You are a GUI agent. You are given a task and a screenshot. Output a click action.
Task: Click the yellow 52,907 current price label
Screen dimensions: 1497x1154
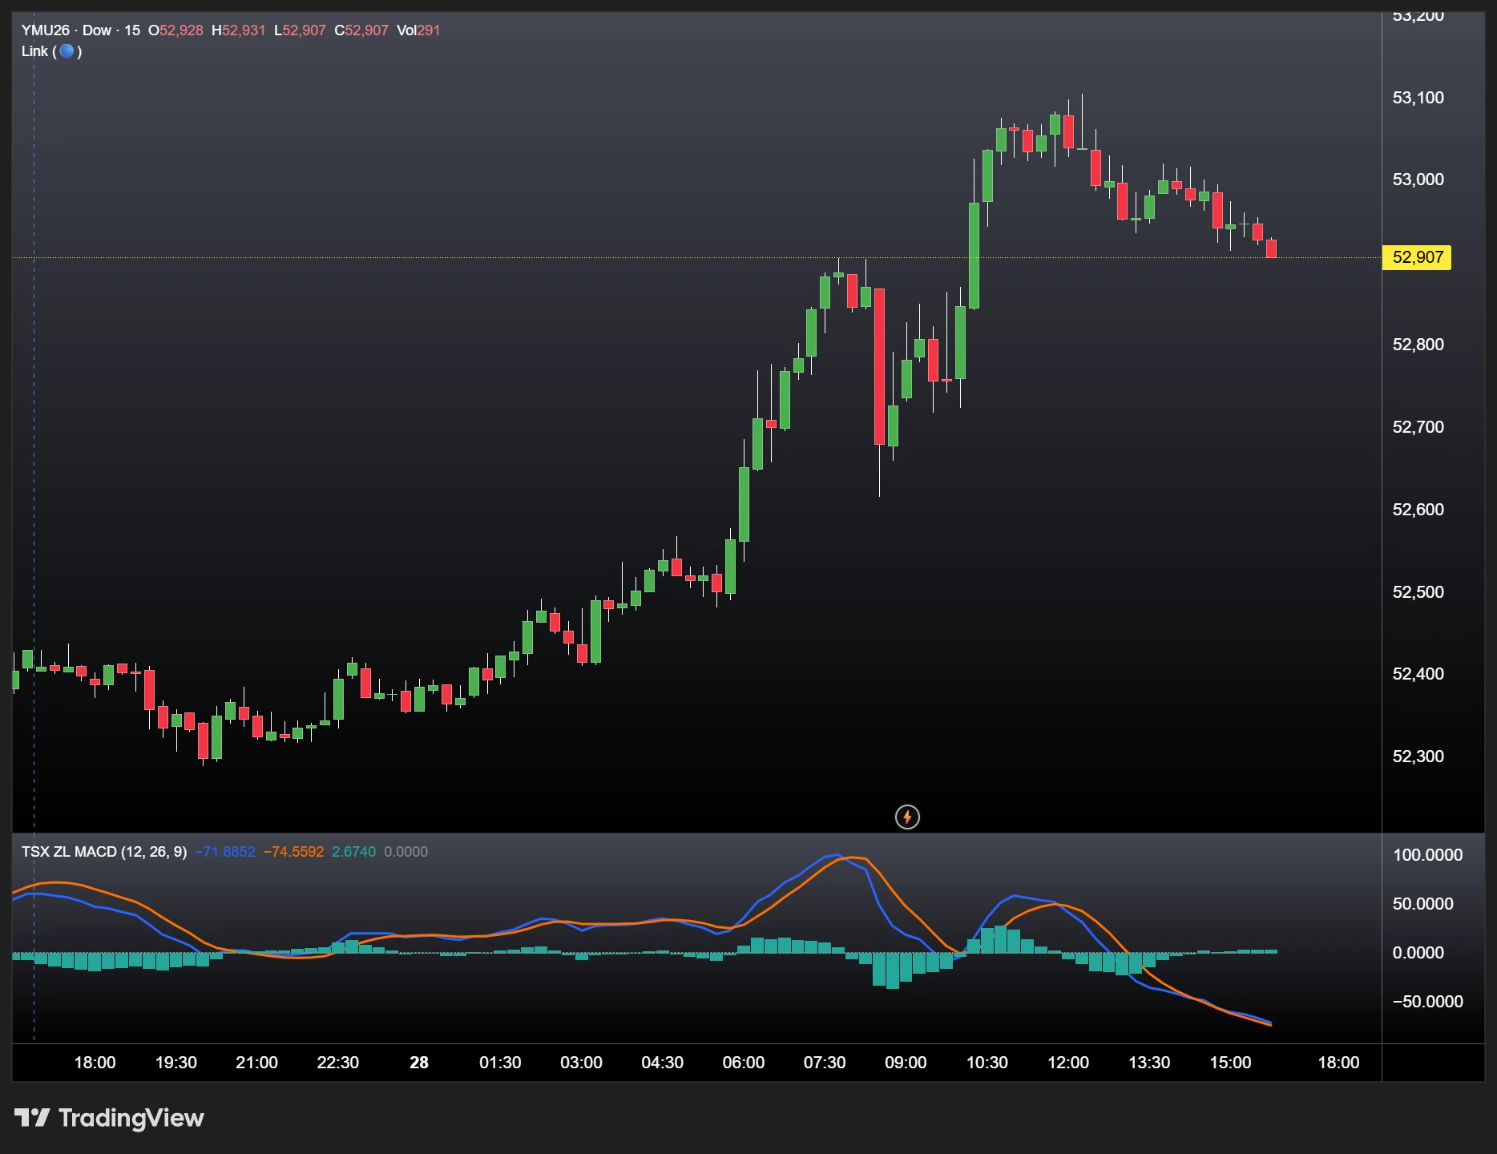tap(1418, 257)
